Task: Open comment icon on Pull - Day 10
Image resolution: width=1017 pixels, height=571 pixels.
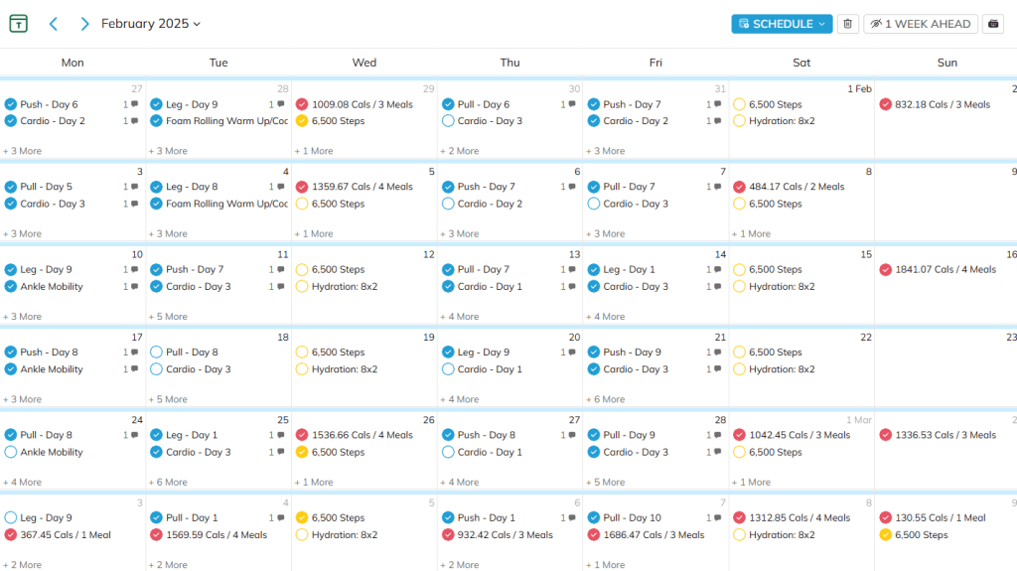Action: click(x=717, y=517)
